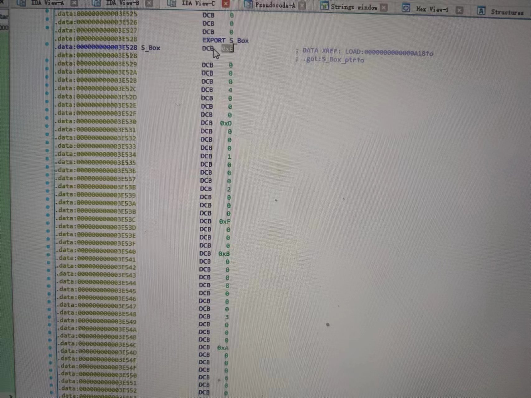Select address .data:000000000003E544

click(x=97, y=282)
